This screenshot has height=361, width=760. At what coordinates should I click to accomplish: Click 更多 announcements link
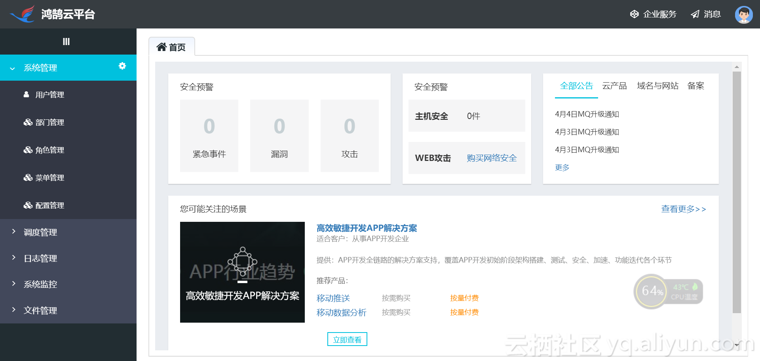point(562,167)
